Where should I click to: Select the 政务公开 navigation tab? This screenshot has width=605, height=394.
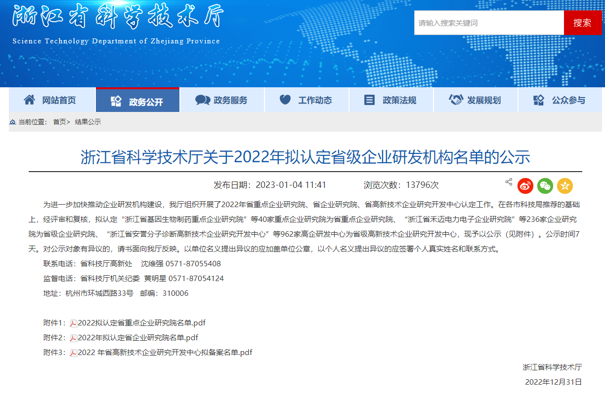[x=137, y=101]
